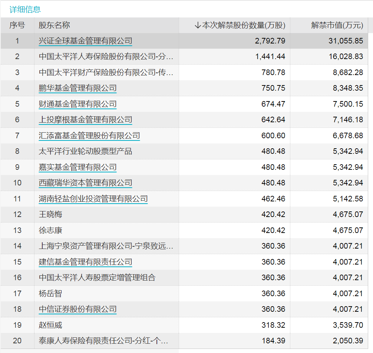The image size is (373, 353).
Task: Click the 序号 column header
Action: (x=17, y=25)
